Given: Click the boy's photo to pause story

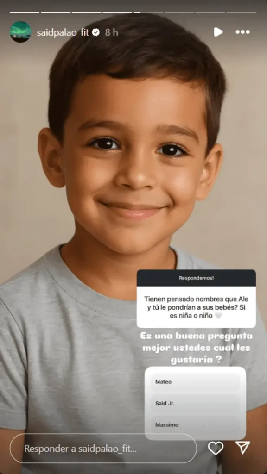Looking at the screenshot, I should pyautogui.click(x=133, y=151).
